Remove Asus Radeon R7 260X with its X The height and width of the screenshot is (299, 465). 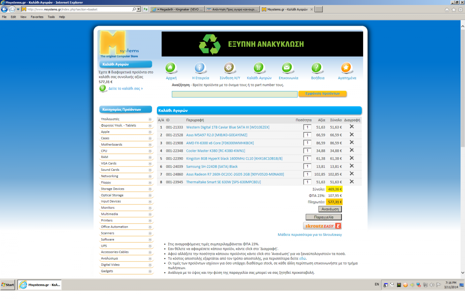click(352, 174)
